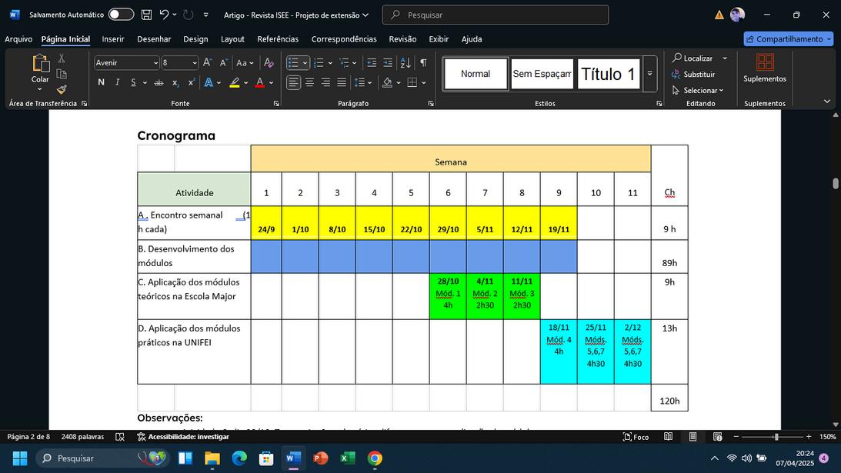Open the Selecionar dropdown

698,90
